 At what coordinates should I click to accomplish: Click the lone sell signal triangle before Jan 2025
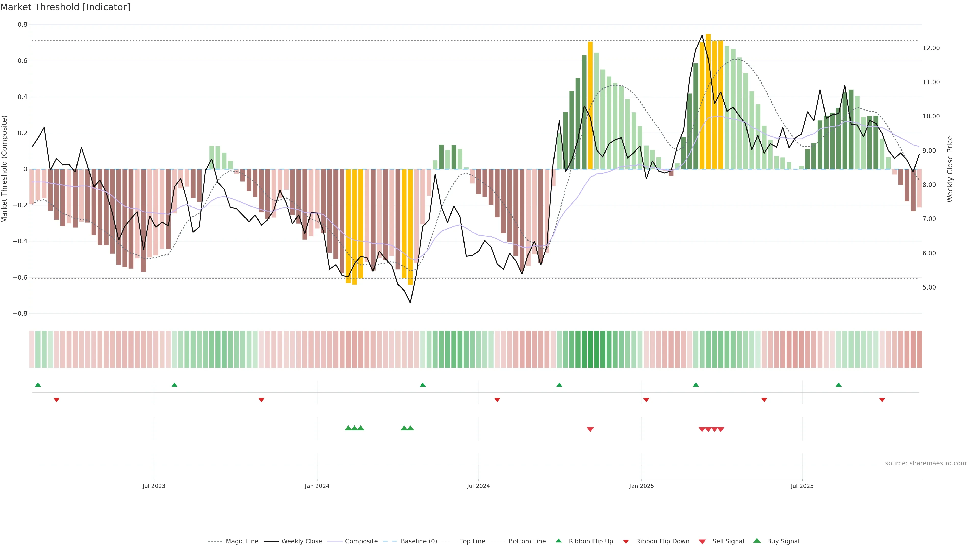(590, 429)
